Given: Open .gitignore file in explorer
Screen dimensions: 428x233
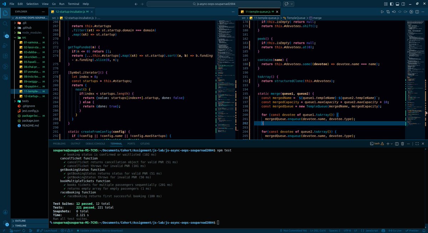Looking at the screenshot, I should click(x=29, y=106).
